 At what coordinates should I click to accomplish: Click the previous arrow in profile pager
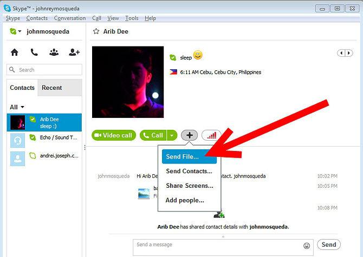341,53
